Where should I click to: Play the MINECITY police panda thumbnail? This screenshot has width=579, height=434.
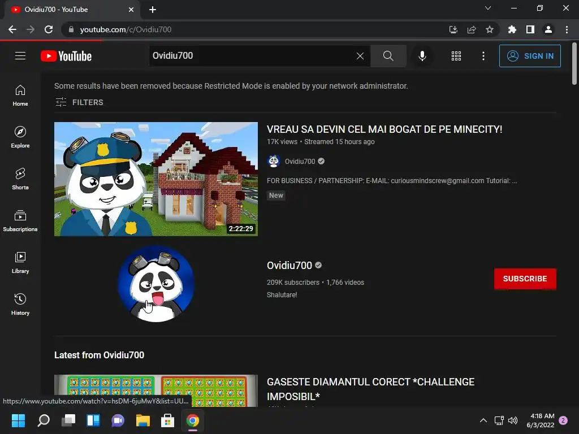tap(156, 179)
